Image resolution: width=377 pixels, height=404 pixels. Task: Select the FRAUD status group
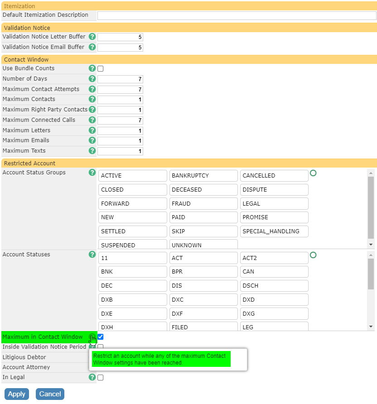pyautogui.click(x=203, y=203)
